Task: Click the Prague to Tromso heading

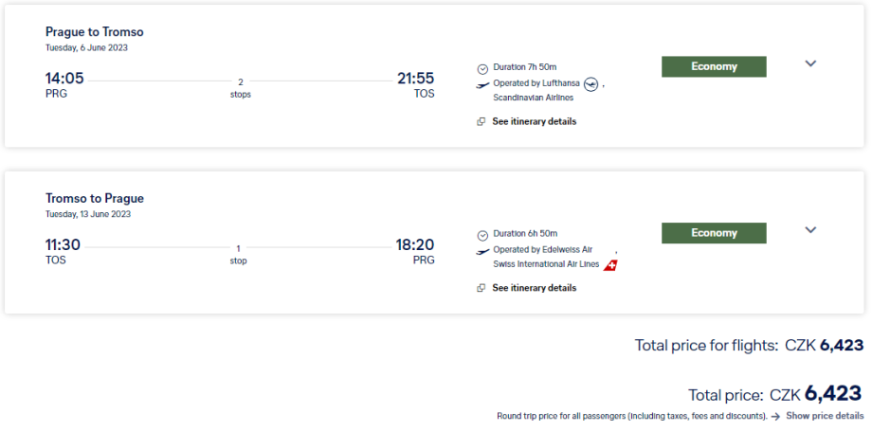Action: coord(95,32)
